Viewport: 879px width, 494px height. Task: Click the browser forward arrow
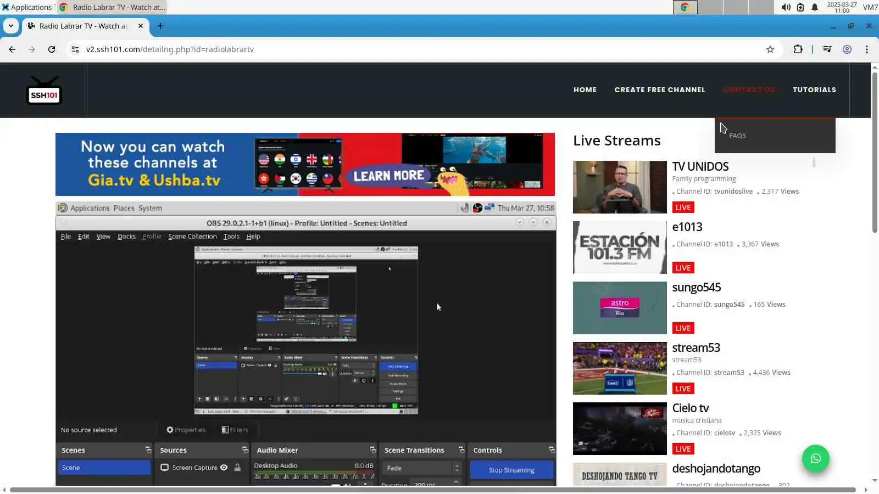(x=32, y=49)
